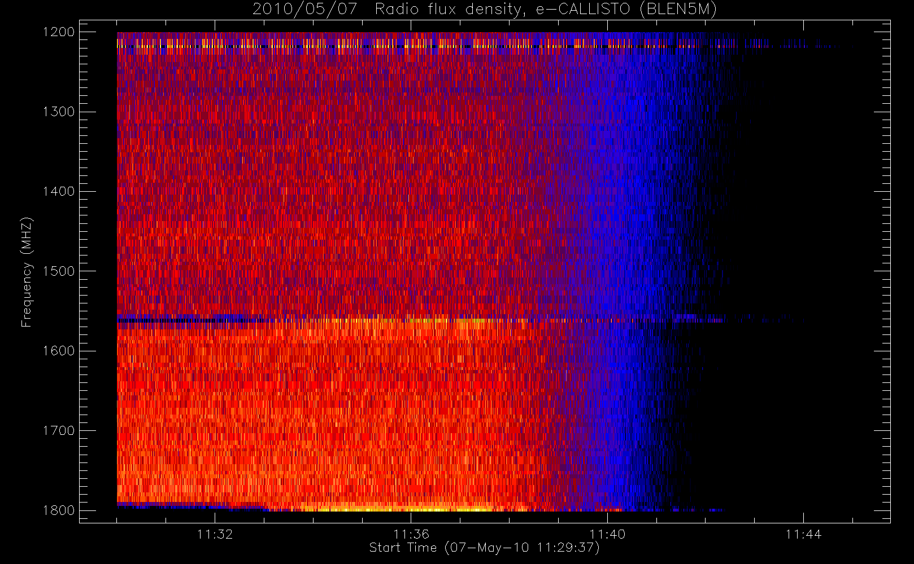Viewport: 914px width, 564px height.
Task: Click the 1700 frequency tick label
Action: tap(59, 430)
